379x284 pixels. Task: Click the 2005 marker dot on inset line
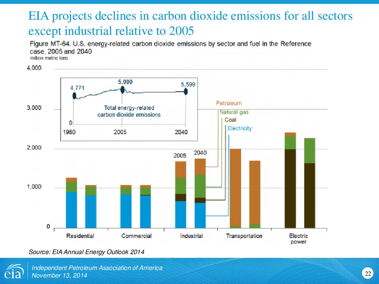(x=123, y=90)
